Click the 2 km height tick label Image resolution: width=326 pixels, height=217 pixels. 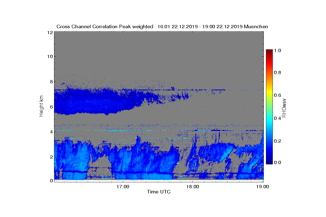(51, 157)
